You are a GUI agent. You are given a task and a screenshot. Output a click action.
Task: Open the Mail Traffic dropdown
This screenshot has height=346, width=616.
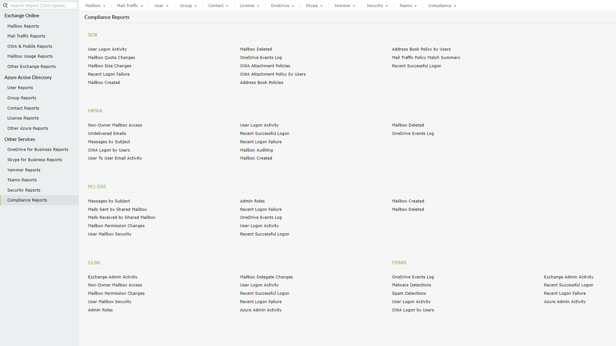[130, 6]
